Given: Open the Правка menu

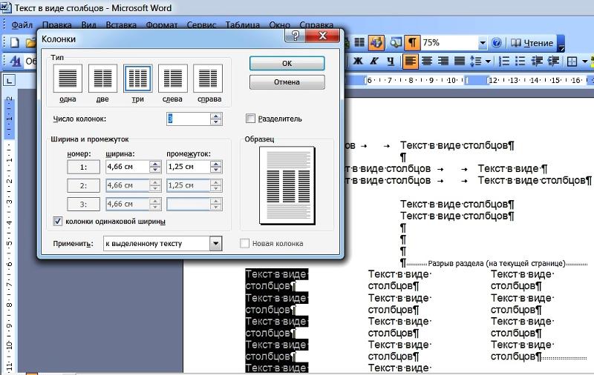Looking at the screenshot, I should pos(57,25).
